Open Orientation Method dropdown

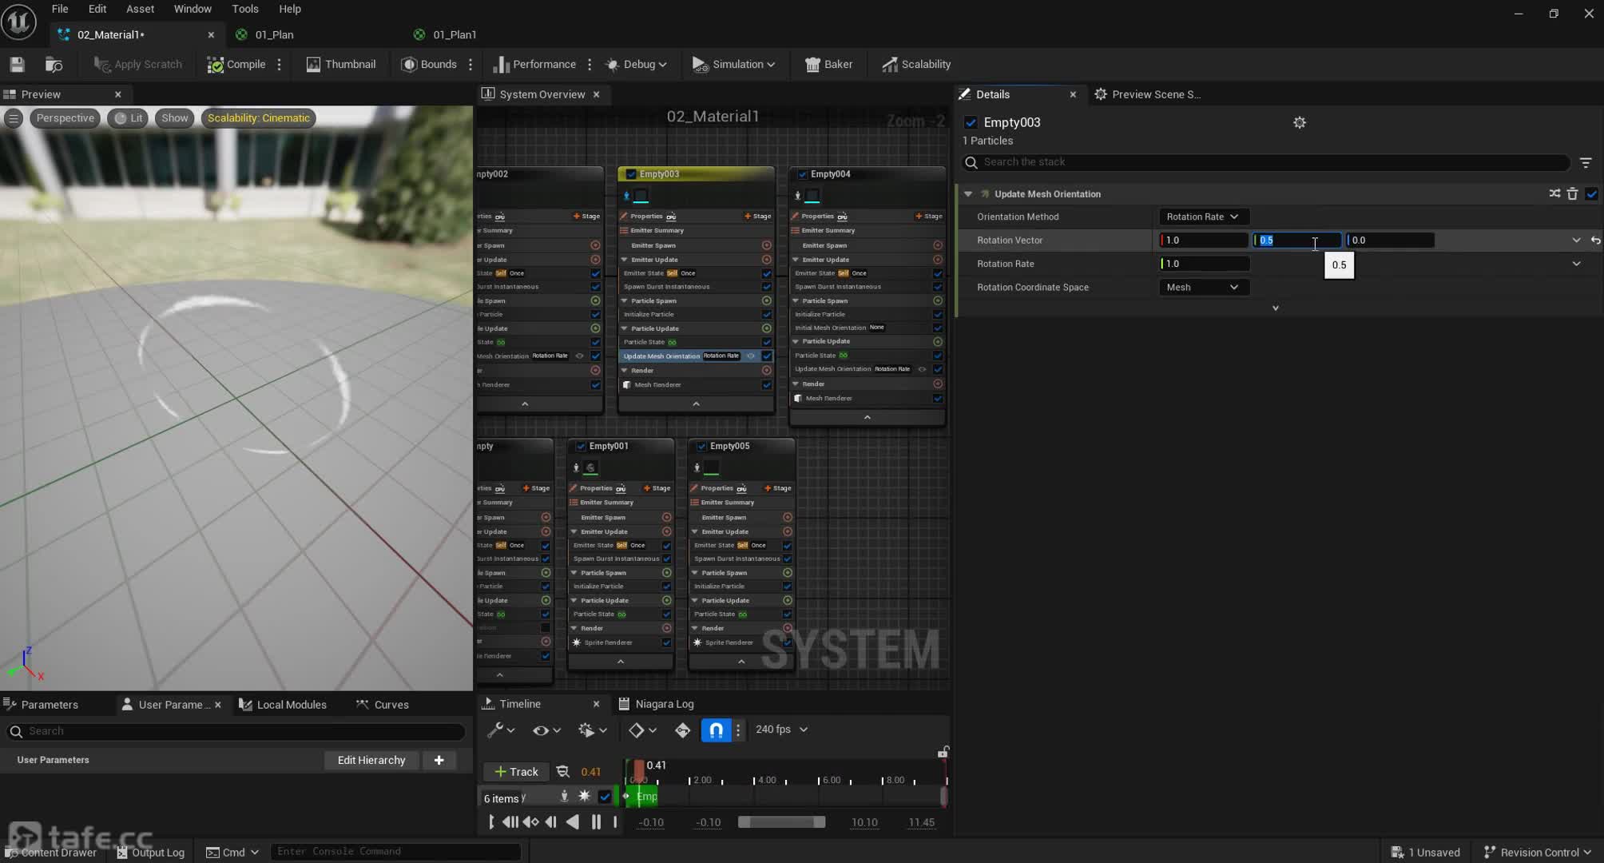click(1204, 217)
